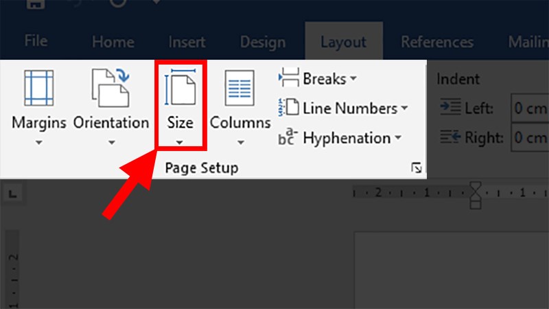Open the File tab
549x309 pixels.
pyautogui.click(x=36, y=41)
